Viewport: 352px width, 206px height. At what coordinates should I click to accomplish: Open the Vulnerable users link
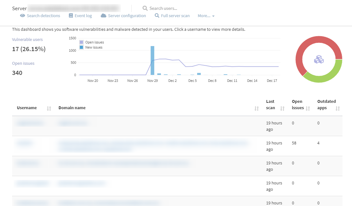pyautogui.click(x=27, y=39)
